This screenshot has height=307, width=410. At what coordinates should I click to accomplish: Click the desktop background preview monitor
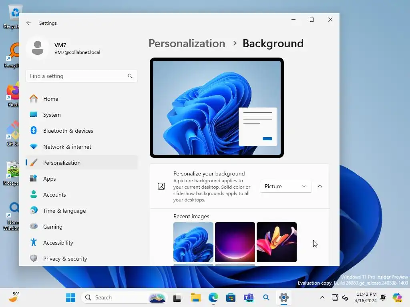[217, 108]
